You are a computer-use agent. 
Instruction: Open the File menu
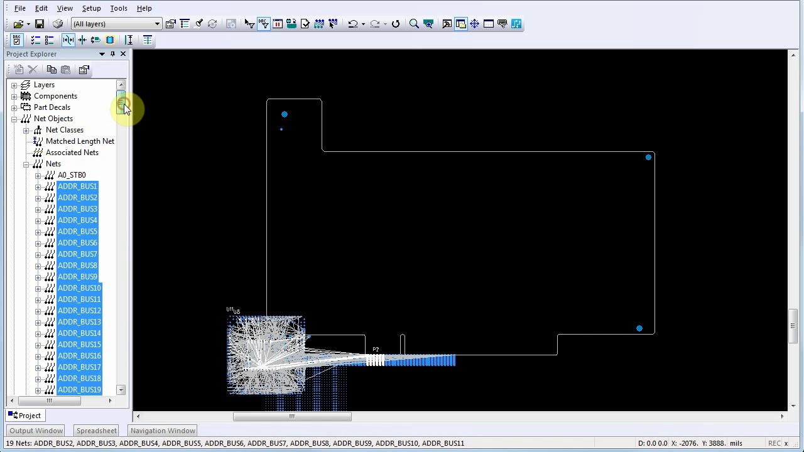coord(20,8)
